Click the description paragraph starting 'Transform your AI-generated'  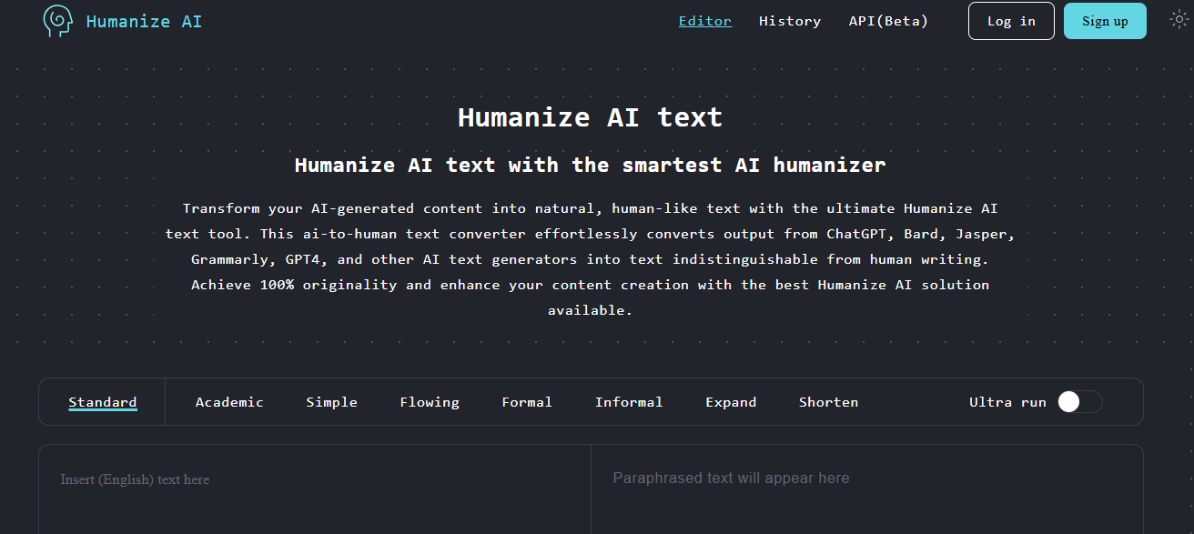pos(590,259)
